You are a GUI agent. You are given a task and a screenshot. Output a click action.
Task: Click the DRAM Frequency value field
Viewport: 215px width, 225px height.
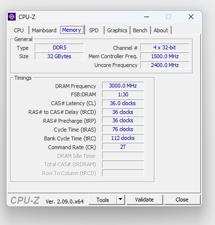coord(123,86)
